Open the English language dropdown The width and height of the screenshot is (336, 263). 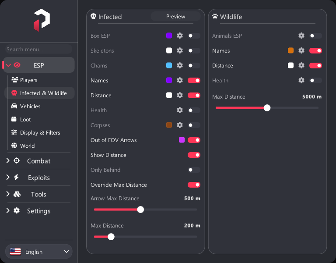(39, 252)
